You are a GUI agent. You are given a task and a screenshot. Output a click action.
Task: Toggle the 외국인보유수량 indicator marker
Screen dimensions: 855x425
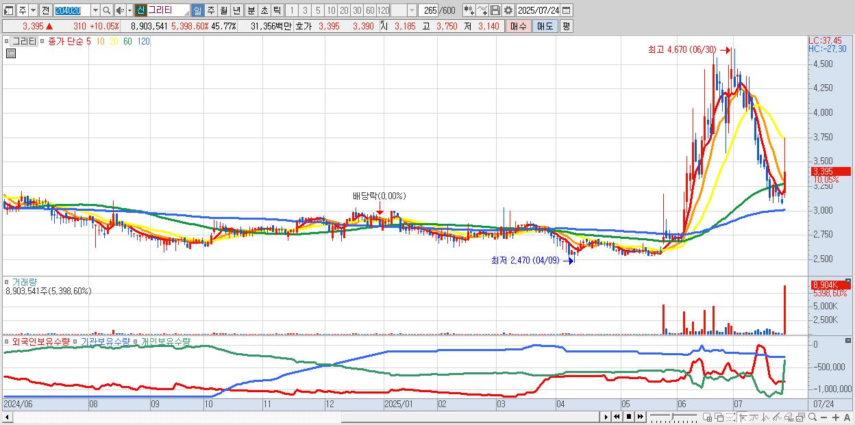[x=8, y=341]
